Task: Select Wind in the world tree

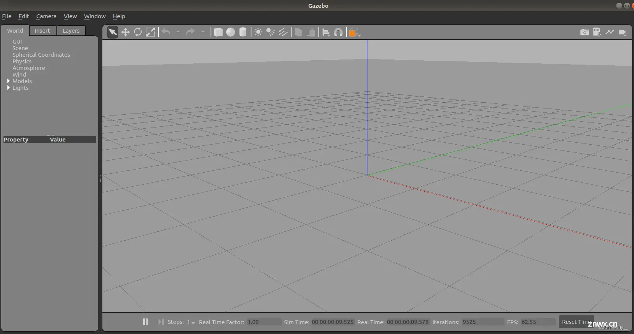Action: point(19,75)
